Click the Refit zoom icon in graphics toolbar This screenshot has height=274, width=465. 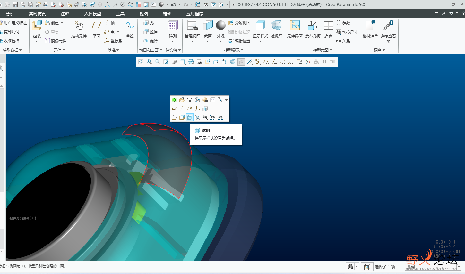click(x=141, y=62)
